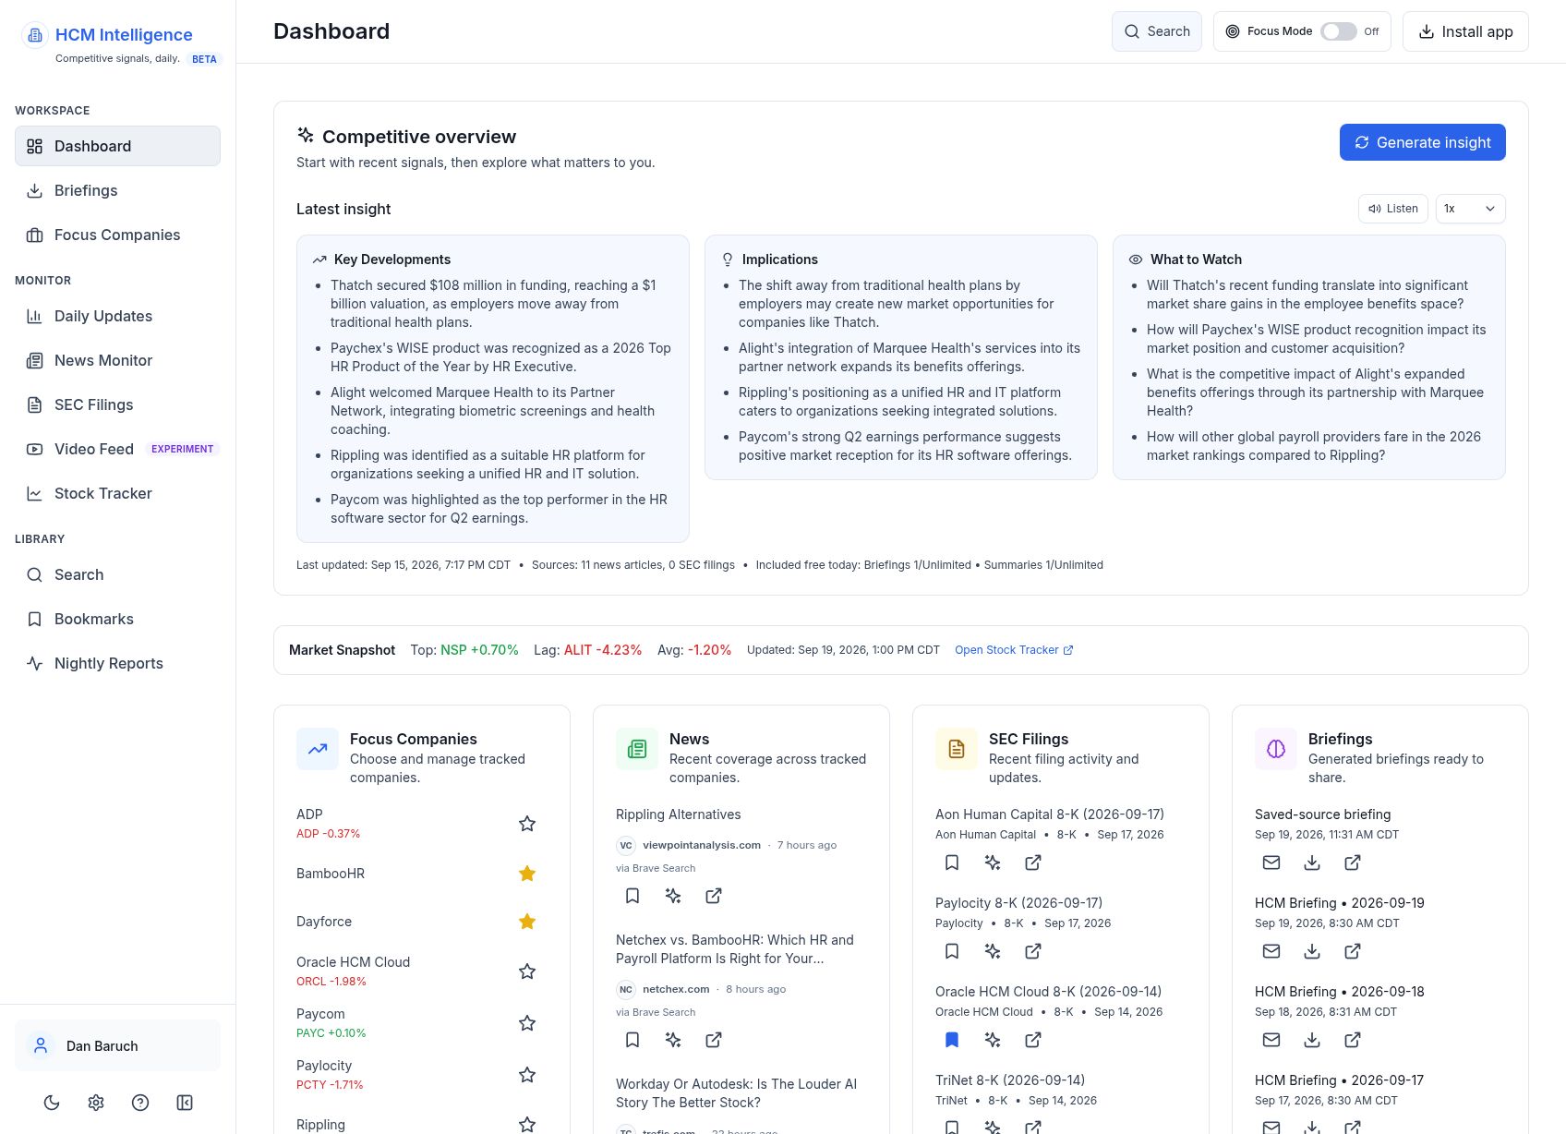Viewport: 1566px width, 1134px height.
Task: Open News Monitor page
Action: tap(117, 360)
